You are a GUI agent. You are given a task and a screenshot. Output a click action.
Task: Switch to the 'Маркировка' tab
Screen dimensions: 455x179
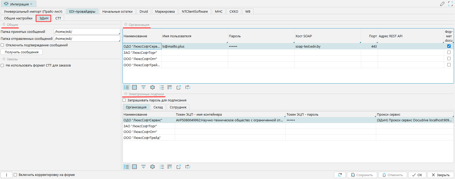[x=165, y=11]
